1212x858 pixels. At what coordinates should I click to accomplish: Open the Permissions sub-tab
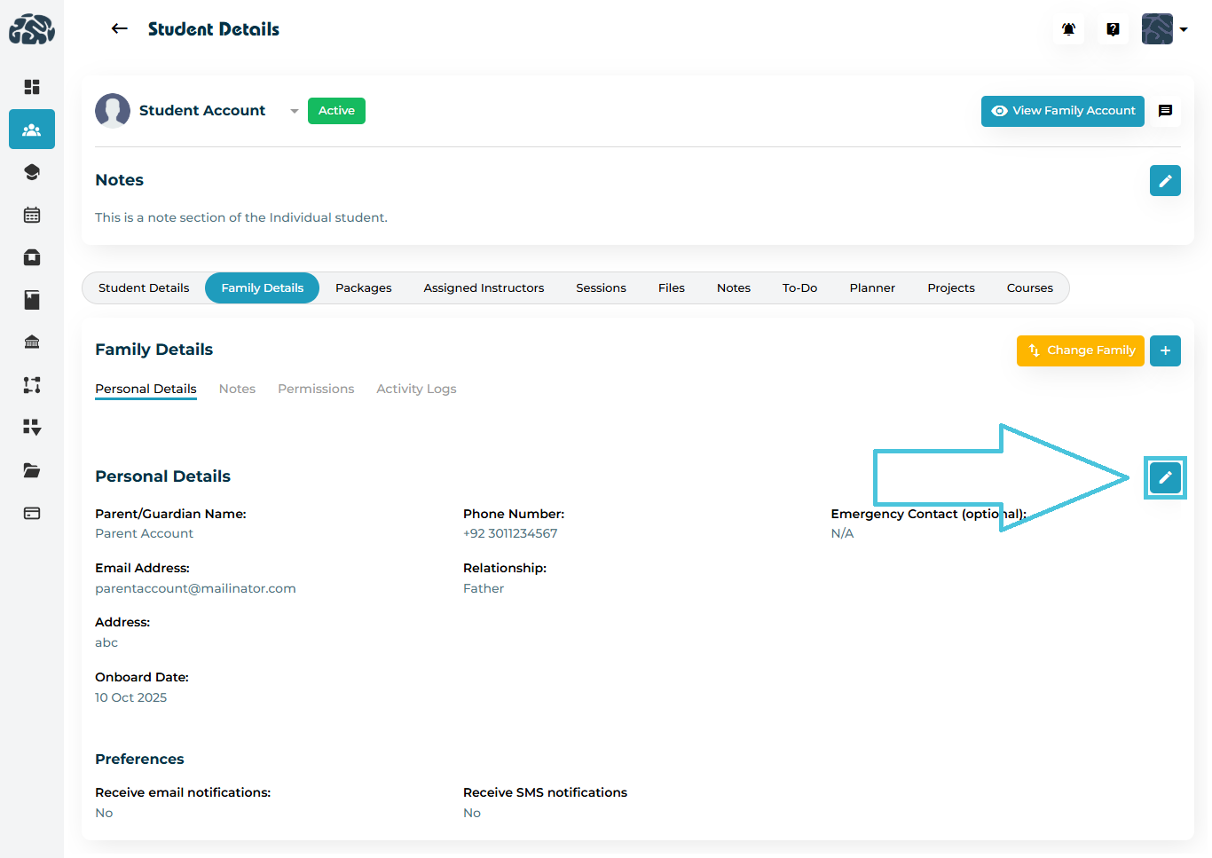click(315, 390)
